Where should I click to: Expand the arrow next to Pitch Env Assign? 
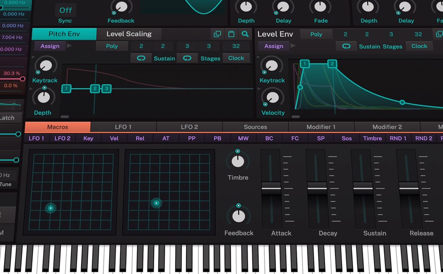tap(70, 46)
